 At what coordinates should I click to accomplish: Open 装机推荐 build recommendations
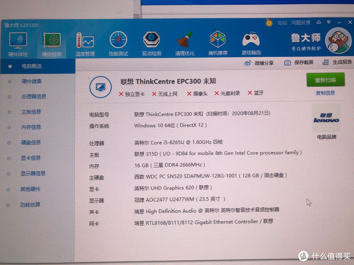click(217, 43)
